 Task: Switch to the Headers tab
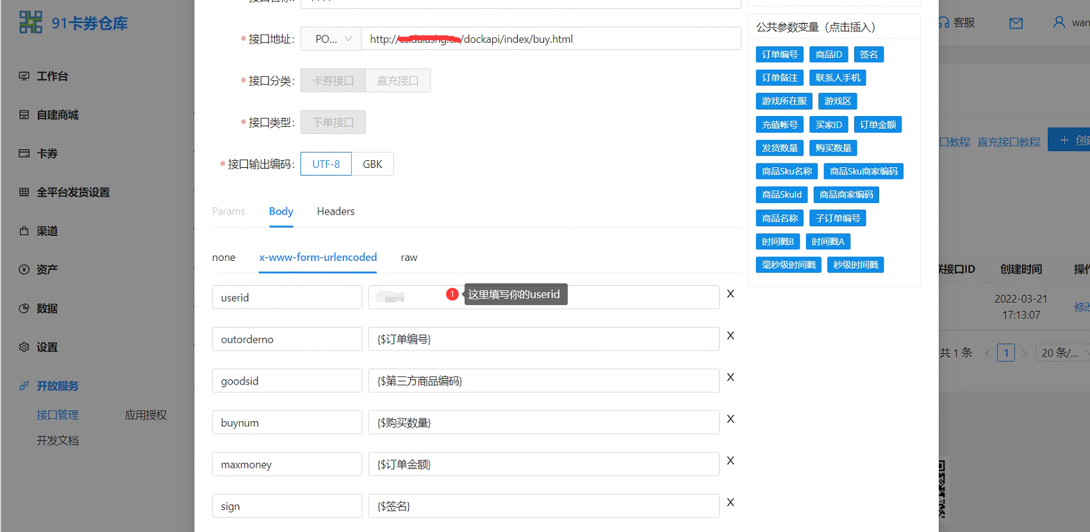(336, 212)
